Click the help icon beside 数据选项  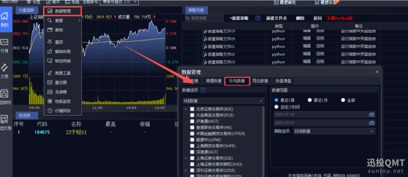click(203, 90)
